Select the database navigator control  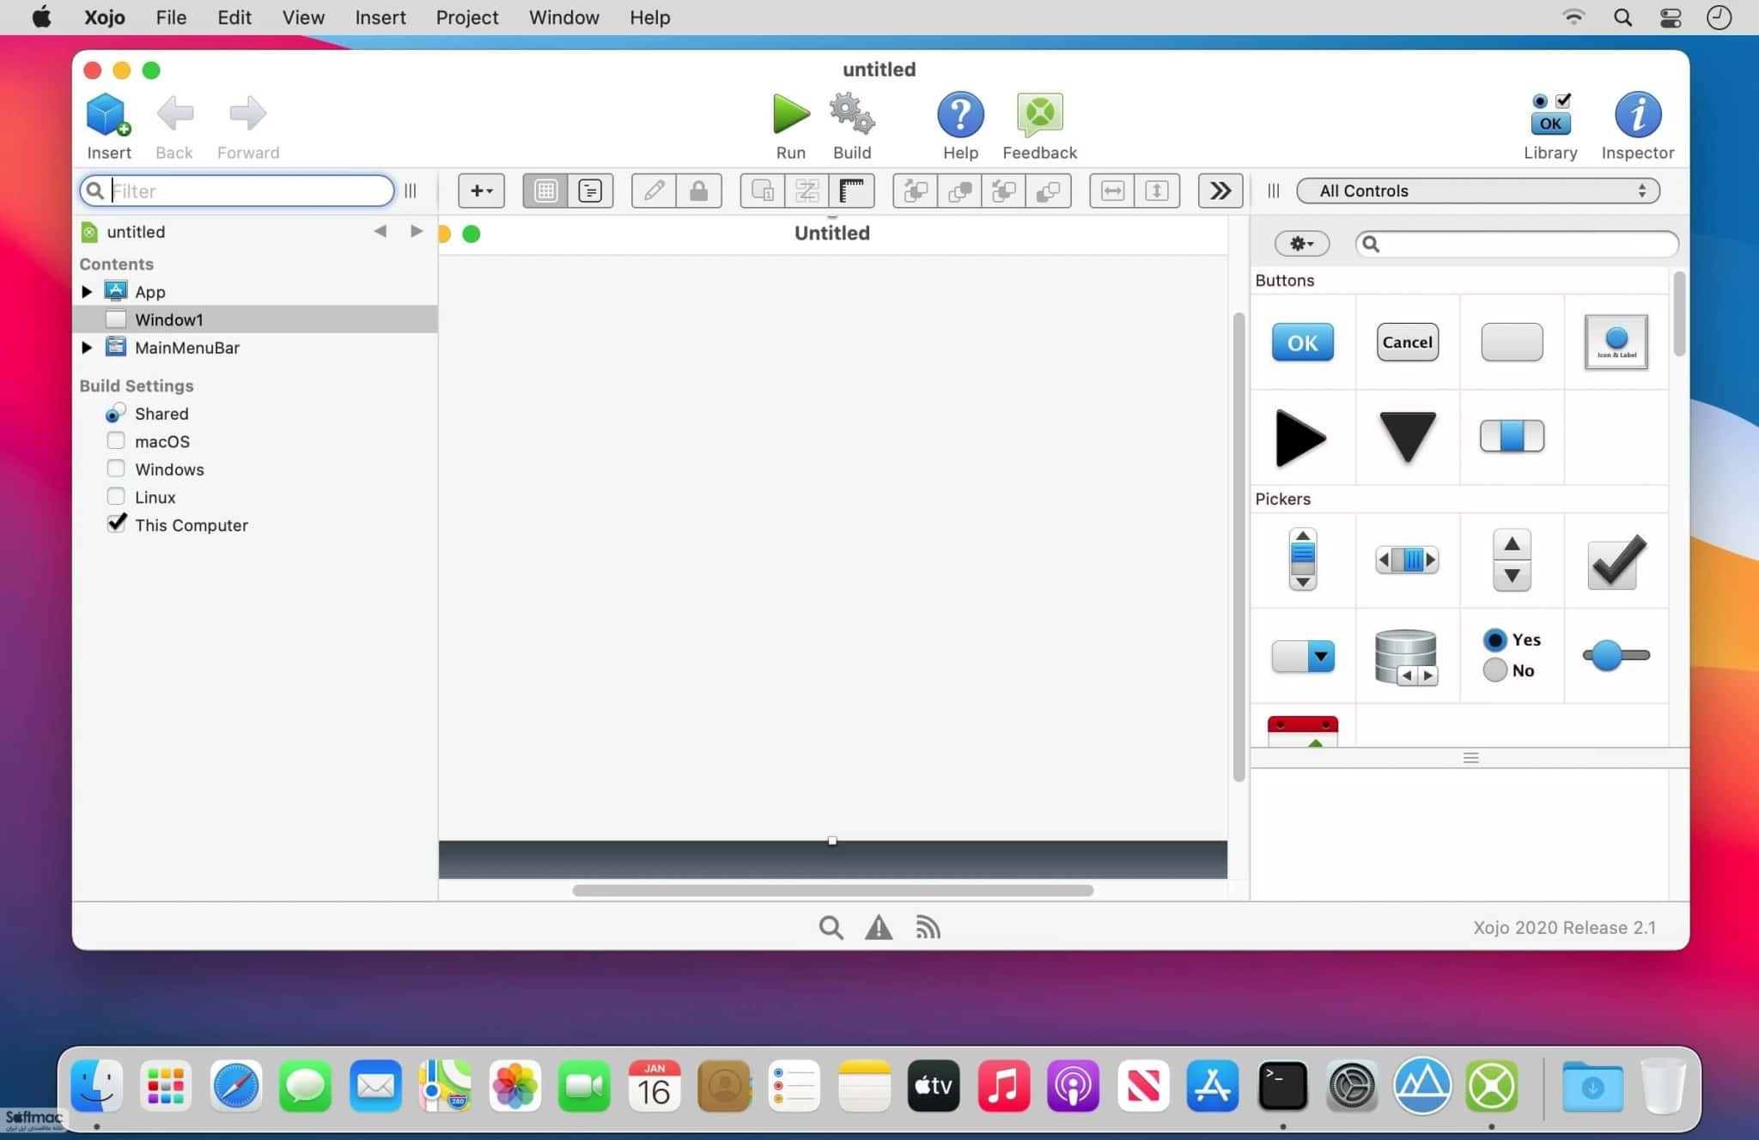pos(1406,657)
